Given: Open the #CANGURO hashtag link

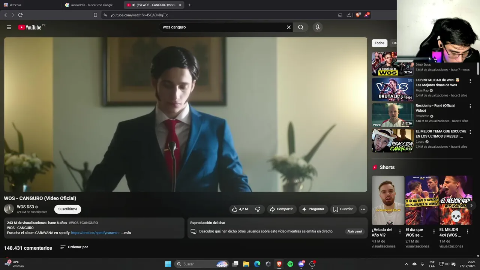Looking at the screenshot, I should 89,223.
